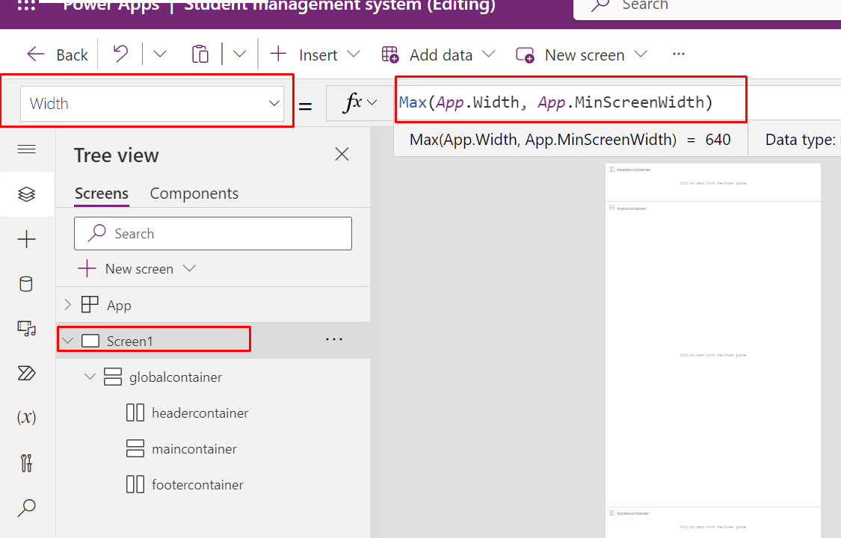Open the Tree view layers icon
The width and height of the screenshot is (841, 538).
pyautogui.click(x=26, y=194)
